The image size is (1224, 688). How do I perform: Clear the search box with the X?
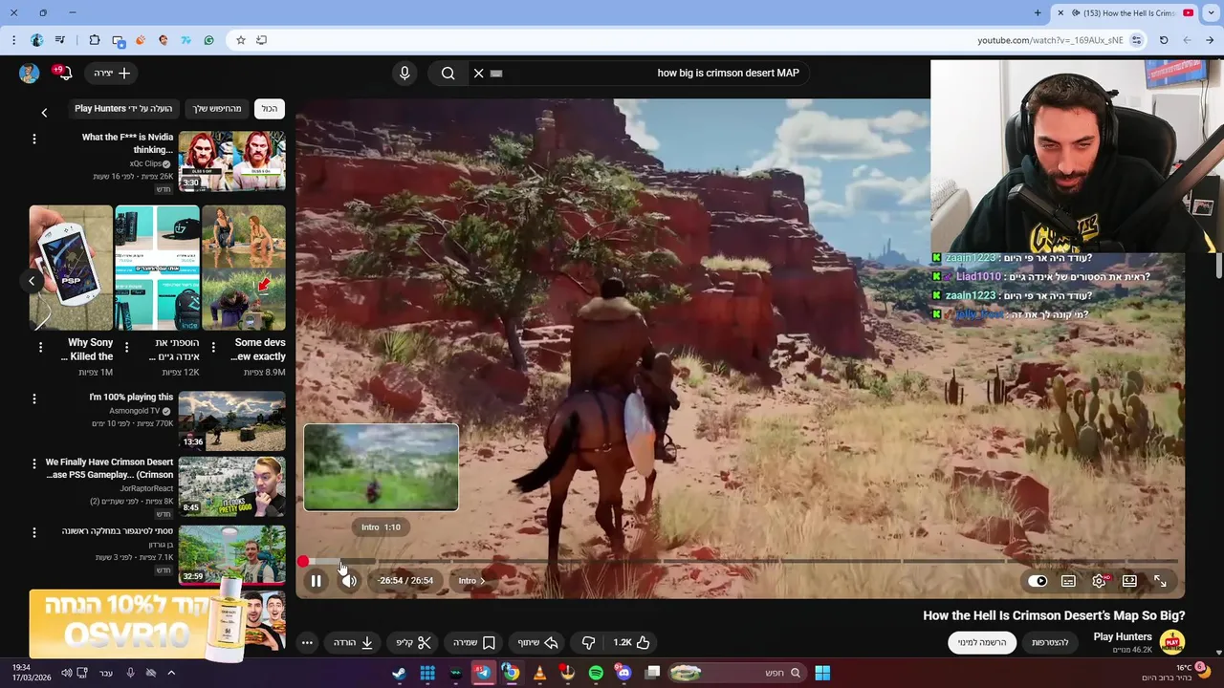point(479,73)
